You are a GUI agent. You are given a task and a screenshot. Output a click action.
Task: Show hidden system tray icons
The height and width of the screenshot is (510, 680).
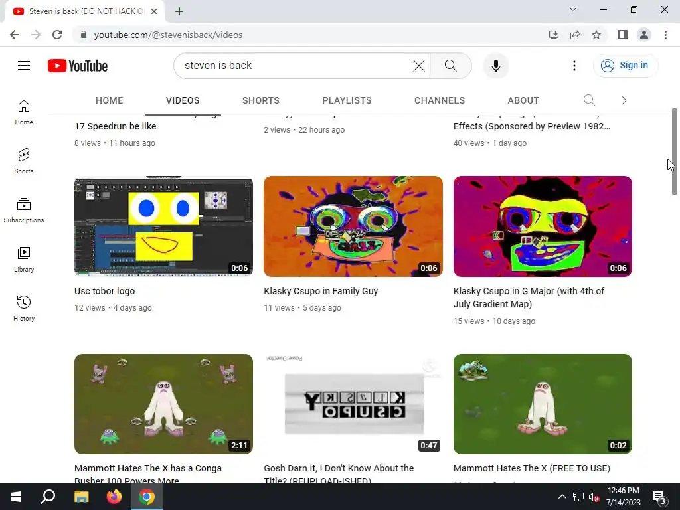(562, 497)
